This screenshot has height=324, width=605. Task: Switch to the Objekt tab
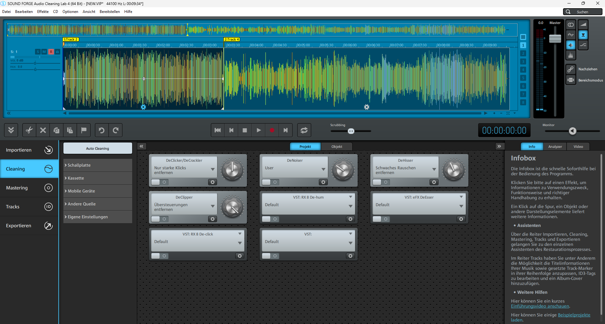point(337,147)
